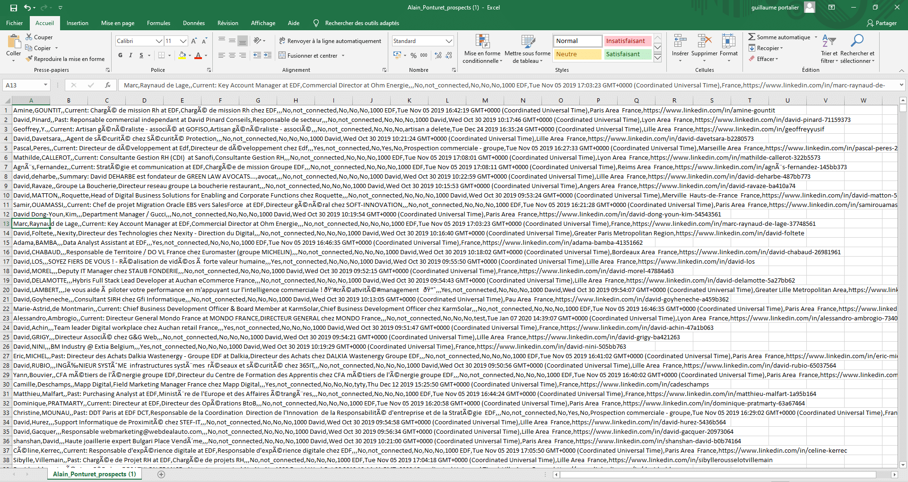Click the percent style icon
908x482 pixels.
click(413, 55)
